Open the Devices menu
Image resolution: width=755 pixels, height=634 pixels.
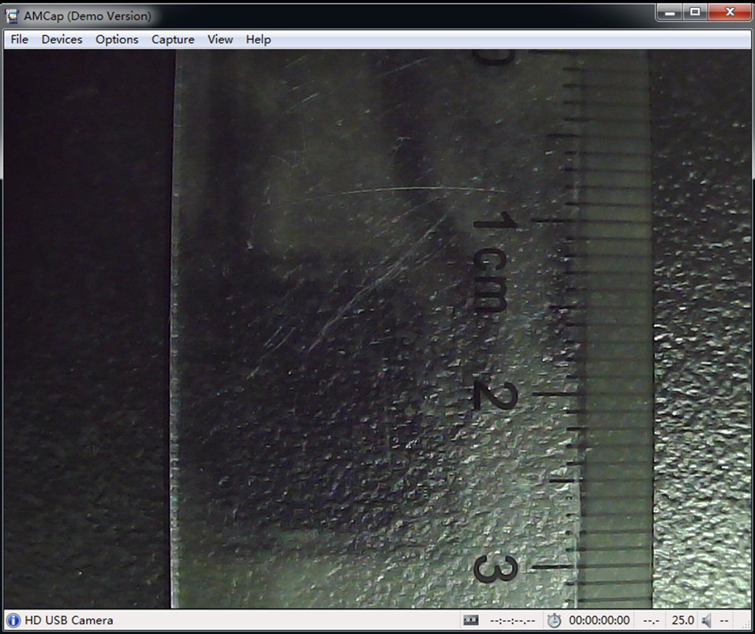pos(62,40)
